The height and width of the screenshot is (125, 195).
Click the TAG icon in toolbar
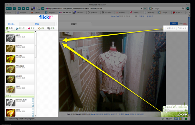point(38,9)
